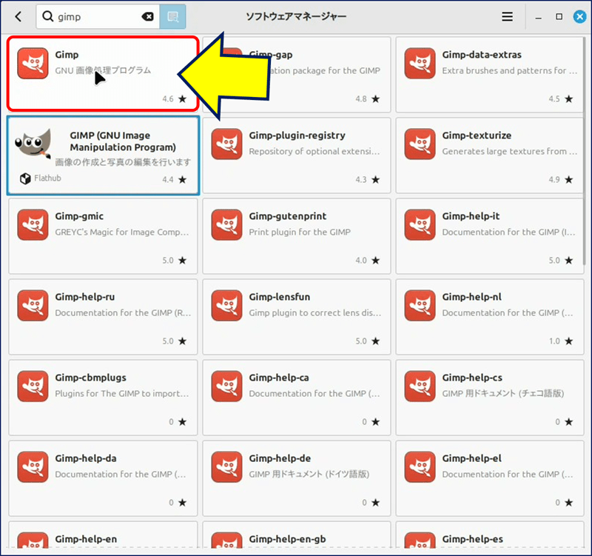Open the Gimp-help-de package icon
Screen dimensions: 592x556
coord(226,467)
